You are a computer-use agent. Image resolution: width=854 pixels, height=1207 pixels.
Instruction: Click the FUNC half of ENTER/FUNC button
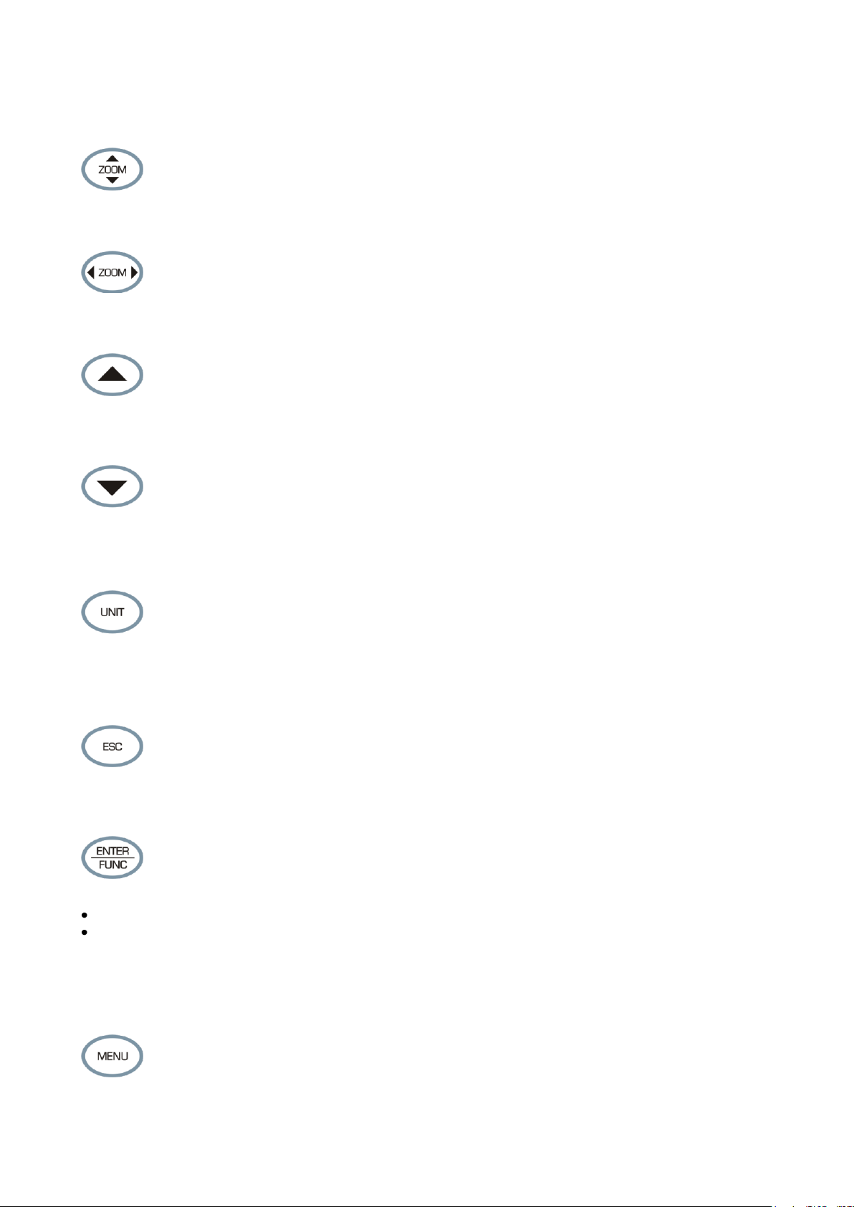tap(112, 865)
